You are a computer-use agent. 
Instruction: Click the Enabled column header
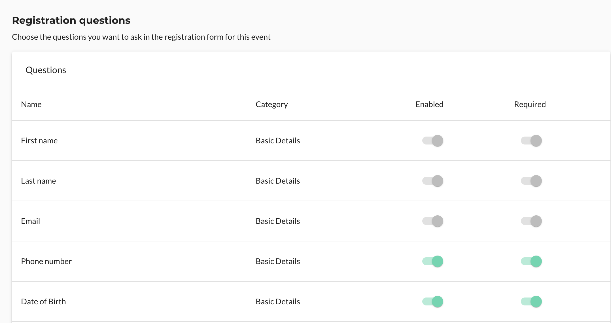[x=429, y=104]
